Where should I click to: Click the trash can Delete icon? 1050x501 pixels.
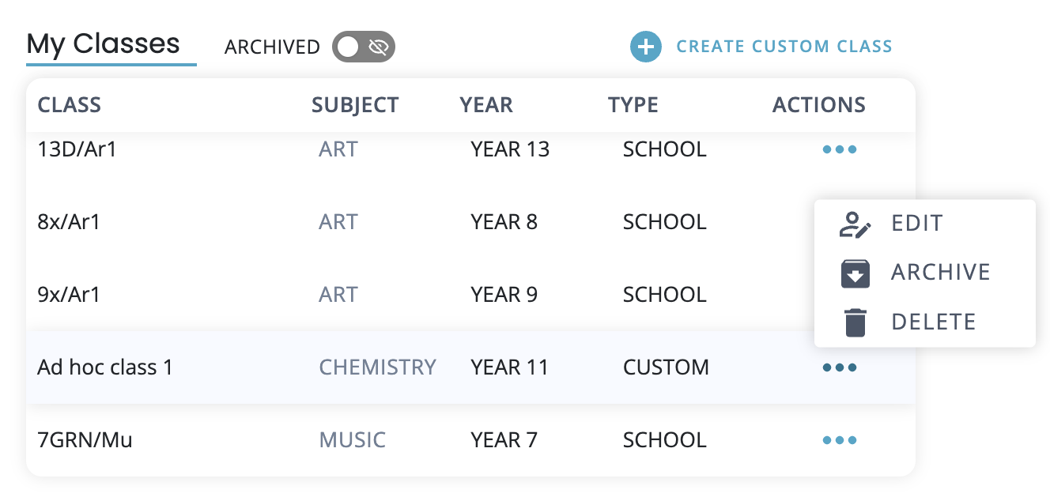tap(855, 322)
